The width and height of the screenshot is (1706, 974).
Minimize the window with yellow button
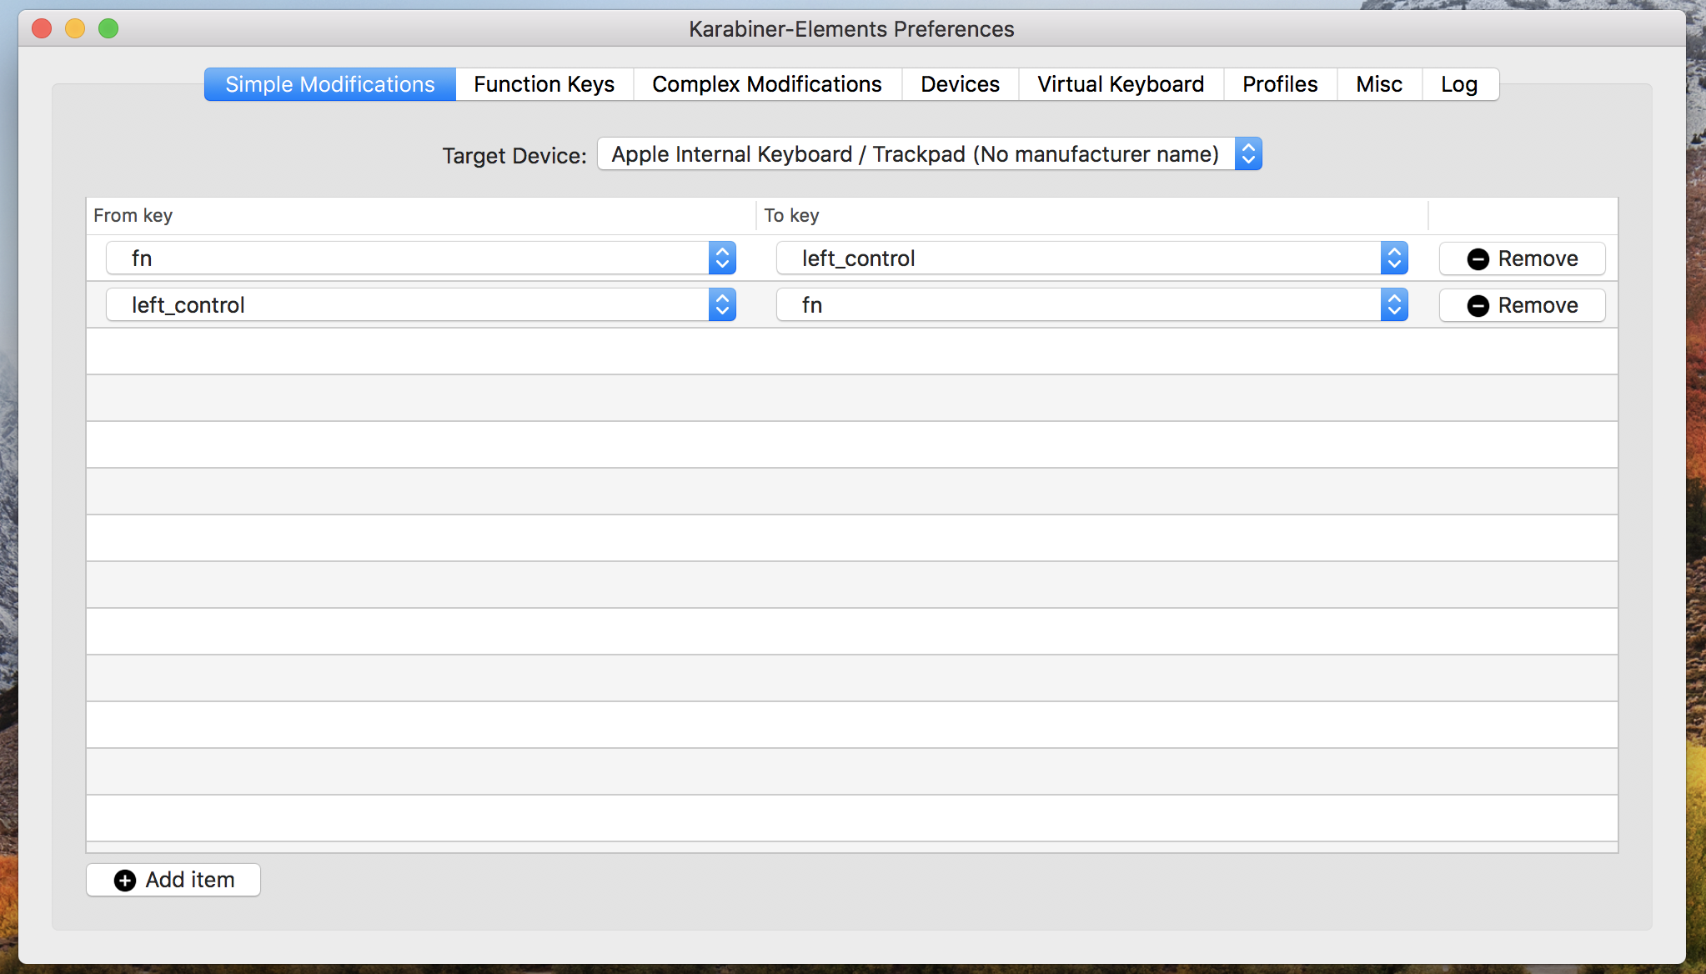[x=75, y=28]
